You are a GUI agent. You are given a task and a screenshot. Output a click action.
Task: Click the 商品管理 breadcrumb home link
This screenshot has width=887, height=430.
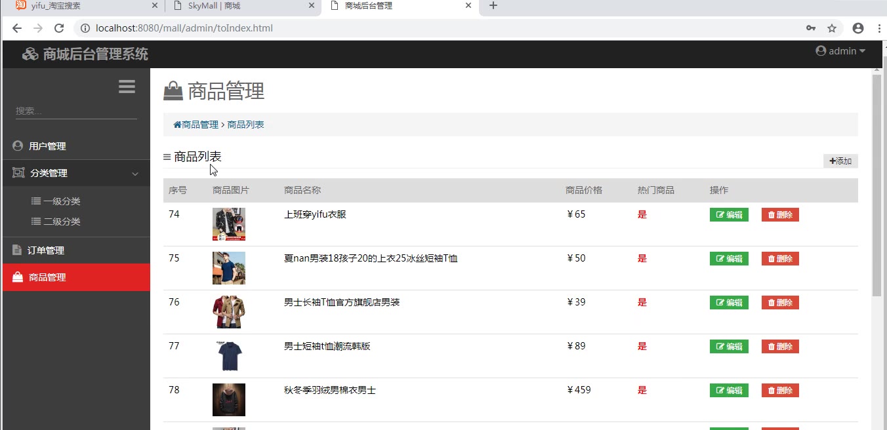(x=196, y=125)
